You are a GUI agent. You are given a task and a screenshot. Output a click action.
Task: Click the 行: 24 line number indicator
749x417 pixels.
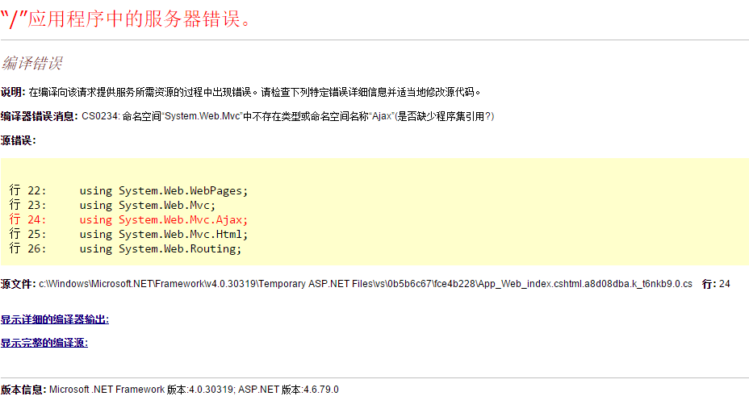pyautogui.click(x=716, y=284)
